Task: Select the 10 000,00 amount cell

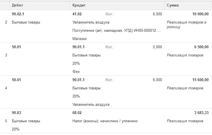Action: tap(198, 14)
